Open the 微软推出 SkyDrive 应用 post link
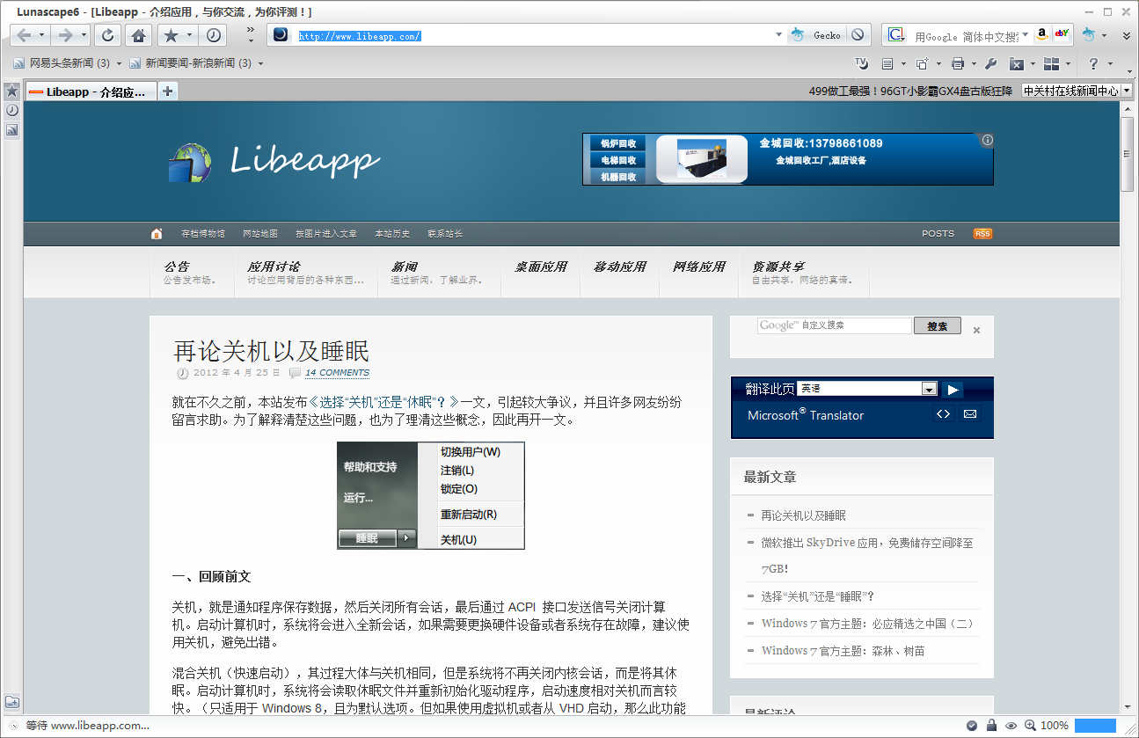Viewport: 1139px width, 738px height. pyautogui.click(x=867, y=556)
